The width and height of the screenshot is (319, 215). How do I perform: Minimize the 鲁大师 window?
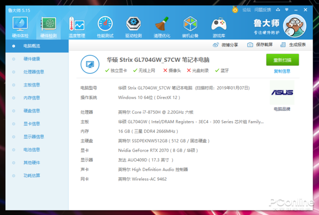click(x=296, y=10)
